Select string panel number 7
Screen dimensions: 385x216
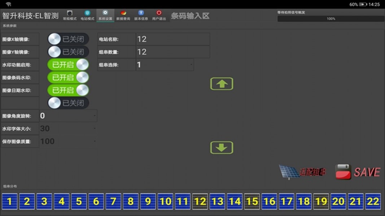(113, 201)
